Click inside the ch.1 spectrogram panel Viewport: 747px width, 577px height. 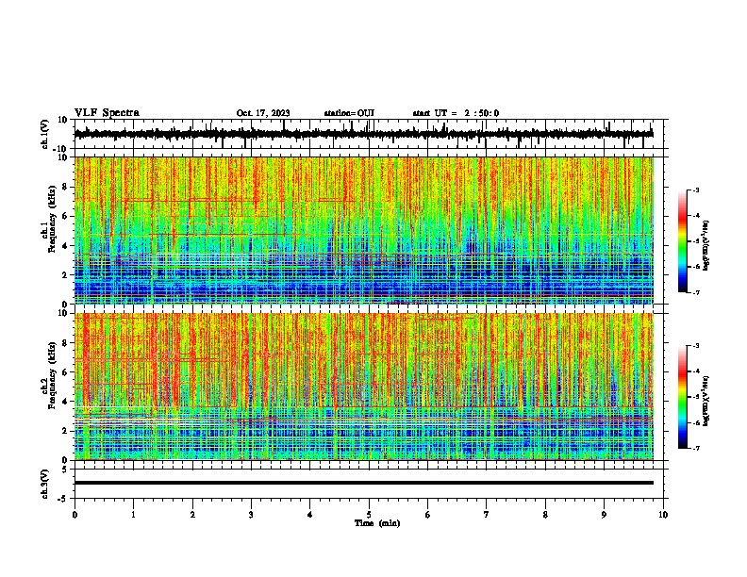click(x=363, y=230)
